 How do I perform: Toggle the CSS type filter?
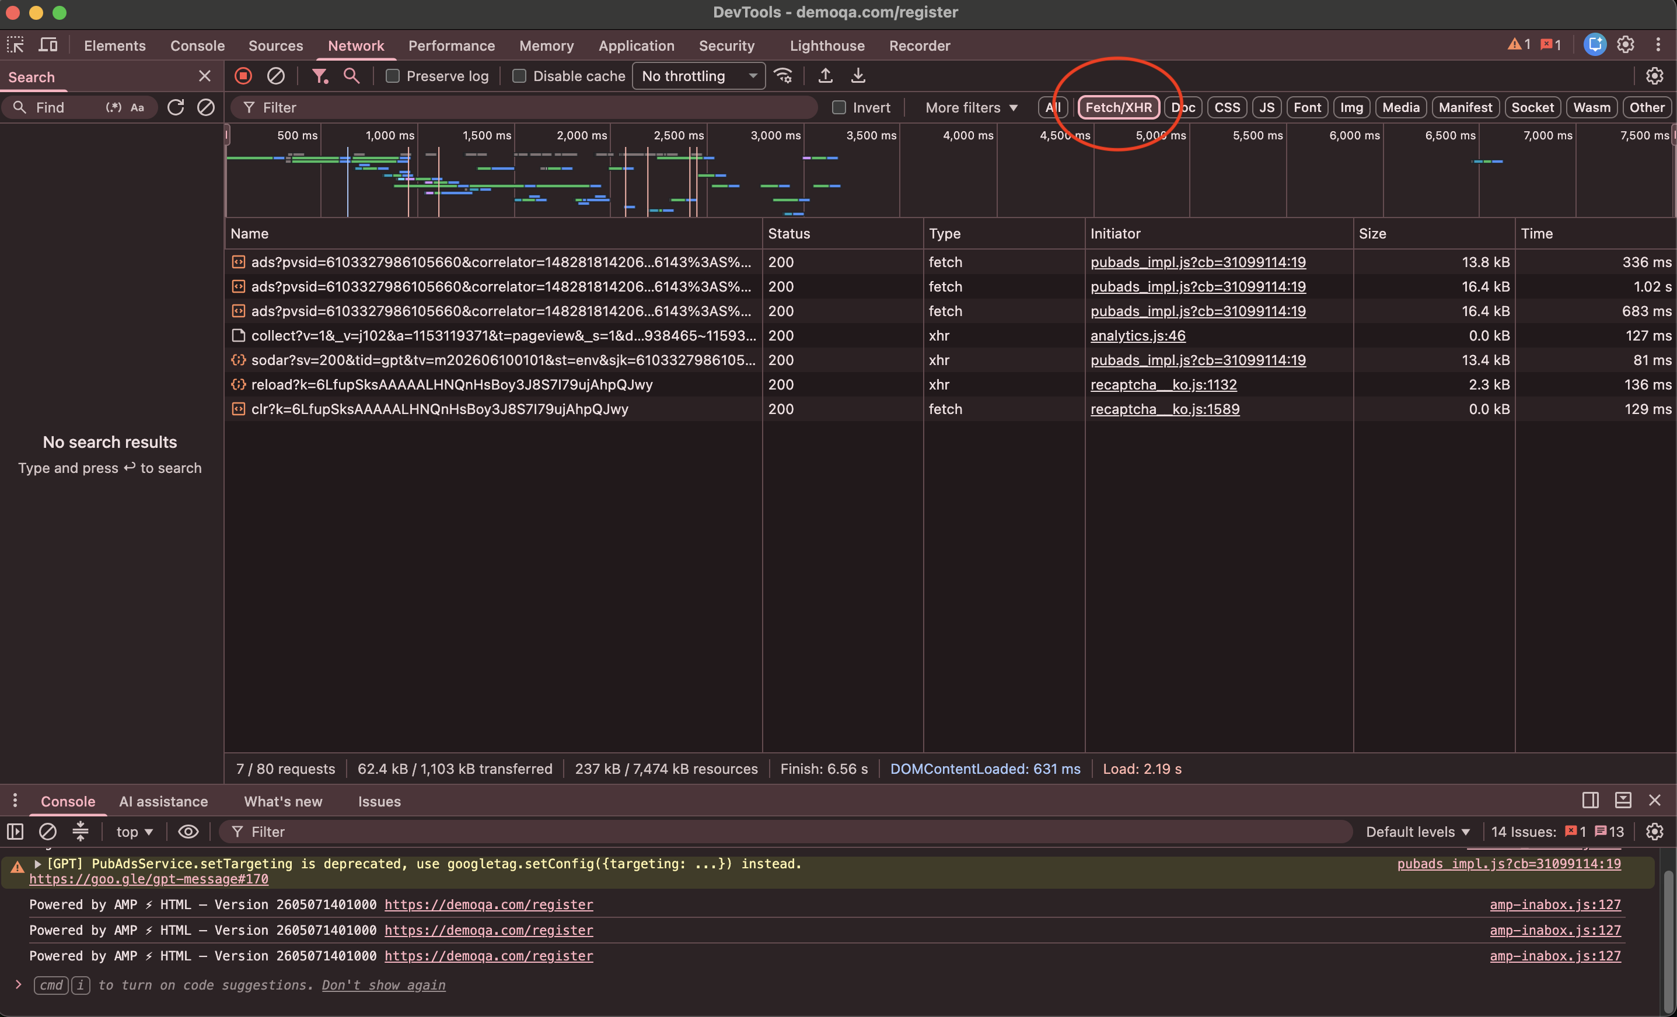pyautogui.click(x=1227, y=107)
